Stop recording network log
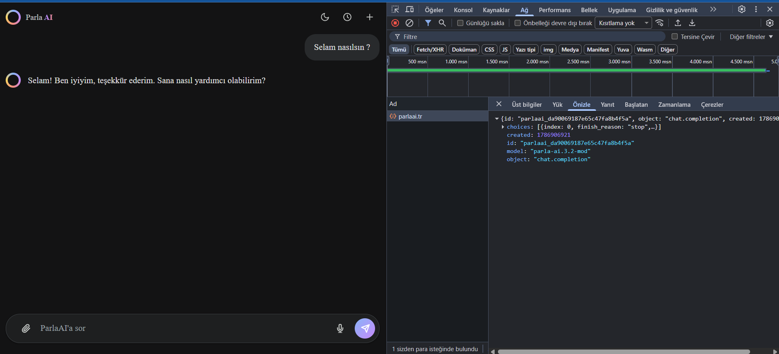Screen dimensions: 779x354 [x=395, y=23]
